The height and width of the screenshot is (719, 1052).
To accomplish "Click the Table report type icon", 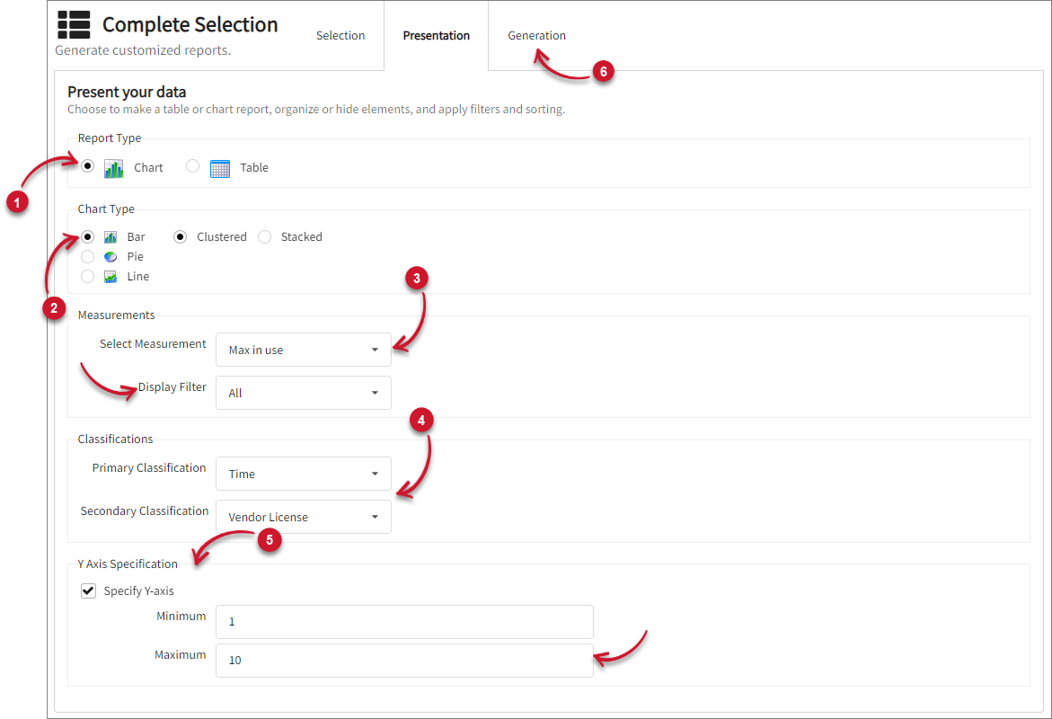I will (219, 168).
